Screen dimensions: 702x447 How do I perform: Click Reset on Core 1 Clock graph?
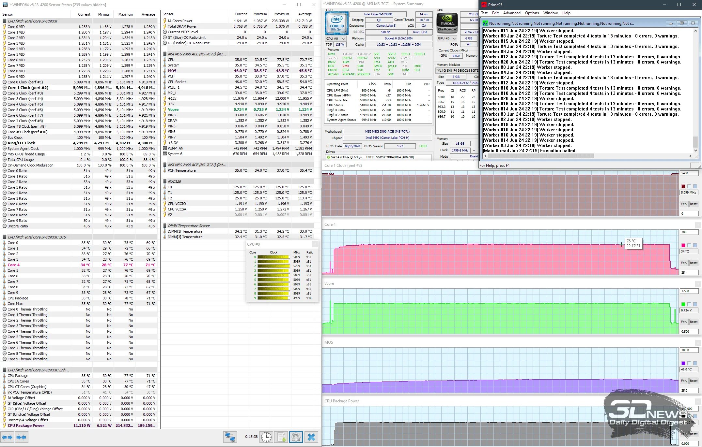pyautogui.click(x=694, y=204)
